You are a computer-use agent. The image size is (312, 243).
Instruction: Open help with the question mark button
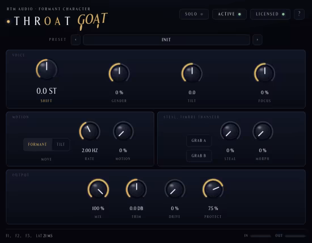tap(299, 14)
